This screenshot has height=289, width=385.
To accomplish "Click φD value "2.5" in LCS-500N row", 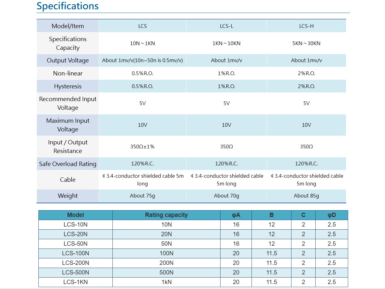I will pos(332,273).
